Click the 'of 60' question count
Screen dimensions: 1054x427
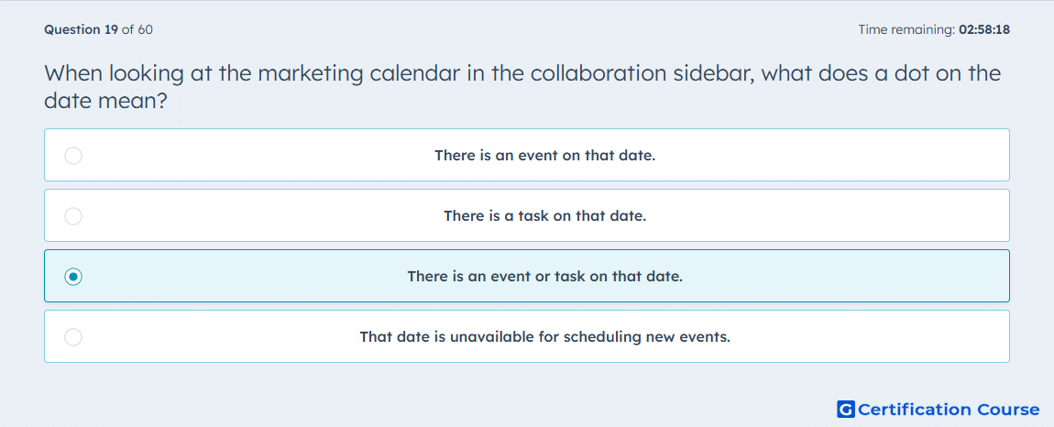(137, 29)
